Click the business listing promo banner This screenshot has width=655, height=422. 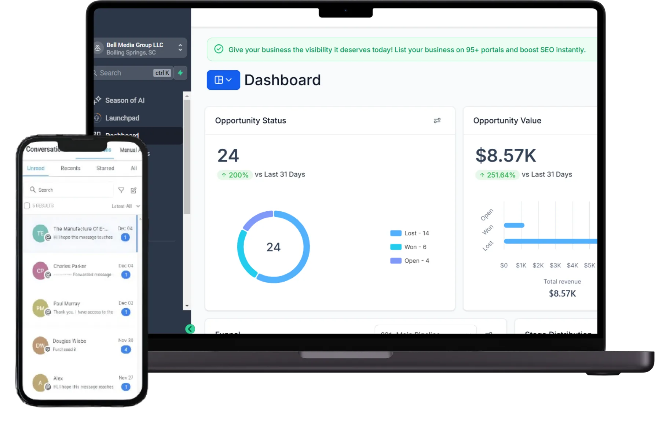tap(402, 50)
